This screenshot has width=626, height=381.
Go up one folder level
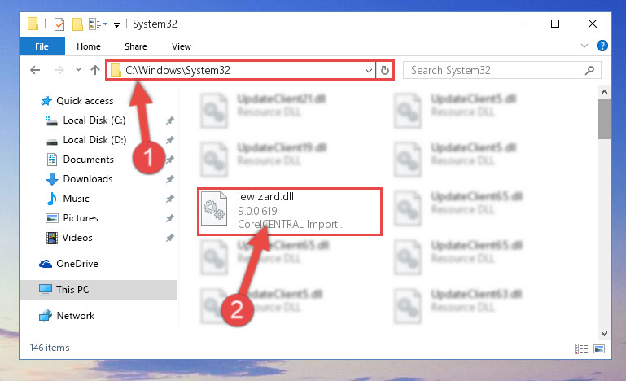click(x=94, y=70)
